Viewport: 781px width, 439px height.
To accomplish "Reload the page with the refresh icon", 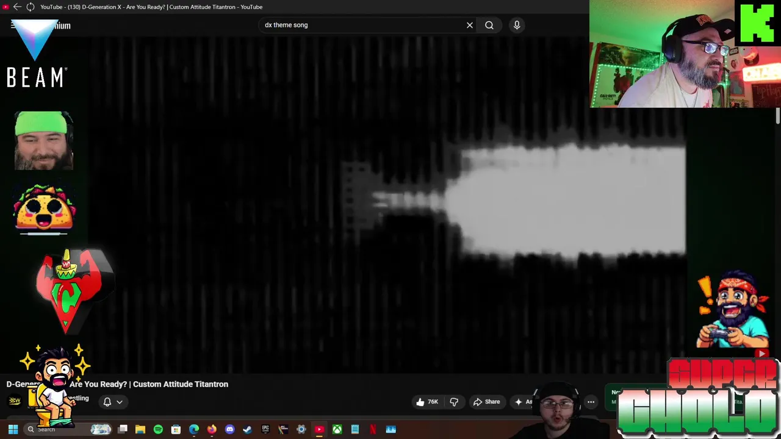I will pyautogui.click(x=30, y=7).
